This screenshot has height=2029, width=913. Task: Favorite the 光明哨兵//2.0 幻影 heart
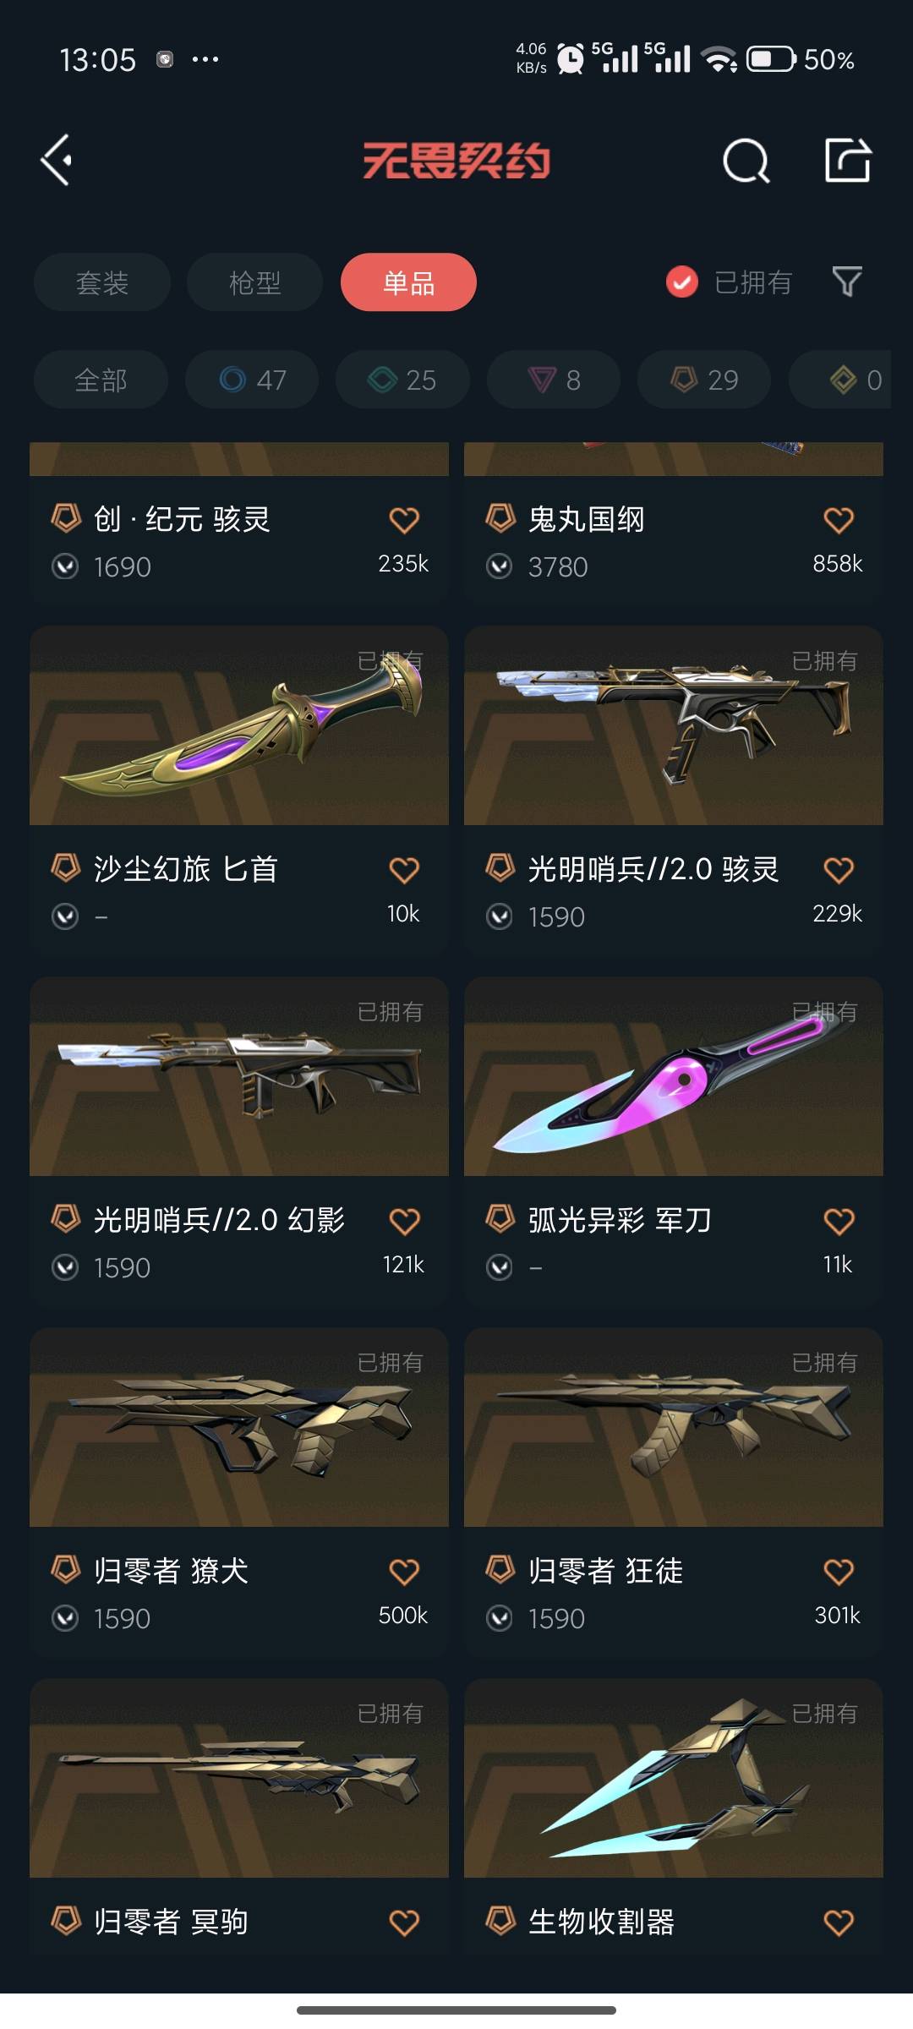pyautogui.click(x=404, y=1221)
